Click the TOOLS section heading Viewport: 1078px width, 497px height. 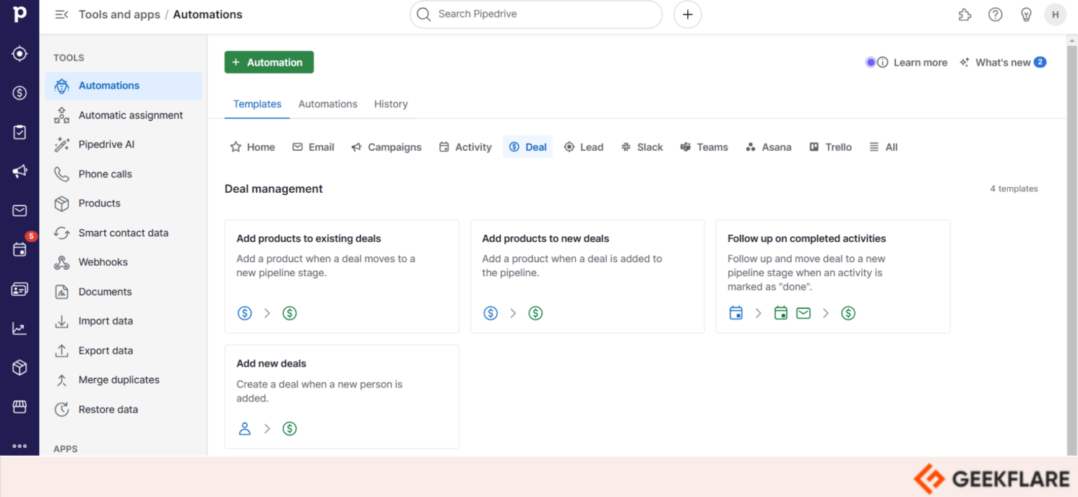click(x=69, y=57)
